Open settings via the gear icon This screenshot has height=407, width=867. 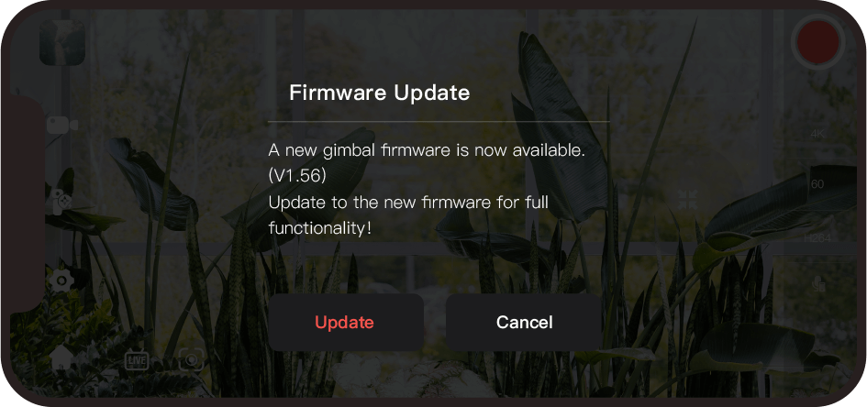click(x=62, y=281)
